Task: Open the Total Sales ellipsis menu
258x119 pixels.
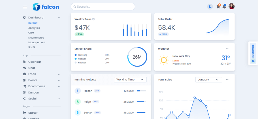Action: (227, 80)
